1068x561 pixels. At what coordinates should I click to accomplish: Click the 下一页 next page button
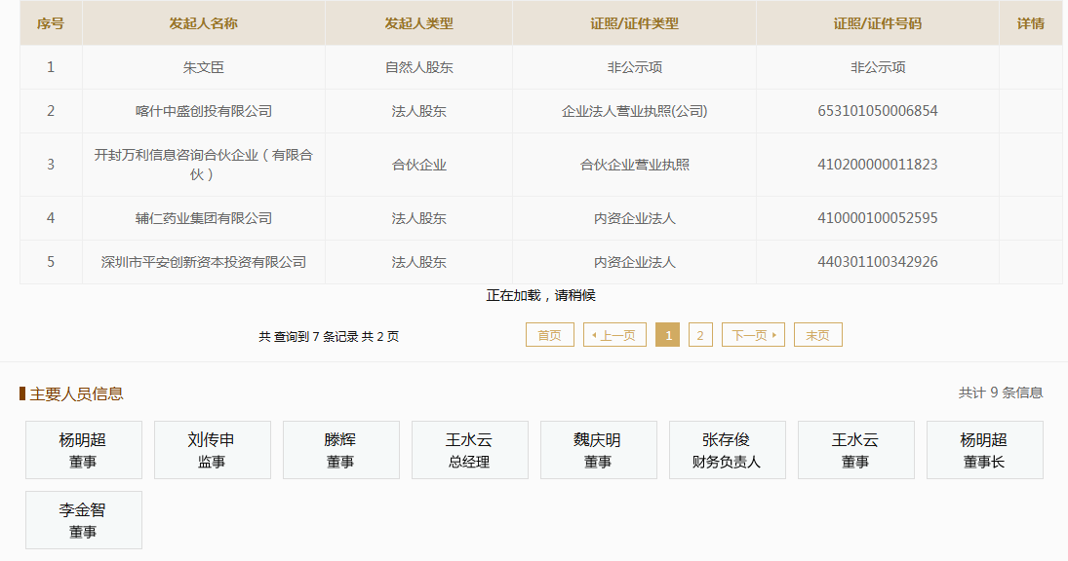click(752, 334)
